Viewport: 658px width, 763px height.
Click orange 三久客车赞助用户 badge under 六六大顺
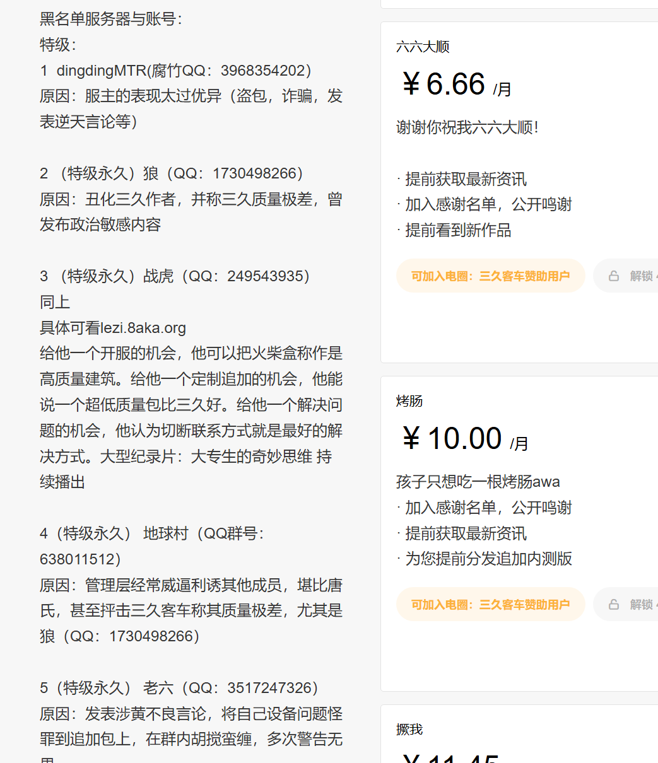pyautogui.click(x=490, y=276)
